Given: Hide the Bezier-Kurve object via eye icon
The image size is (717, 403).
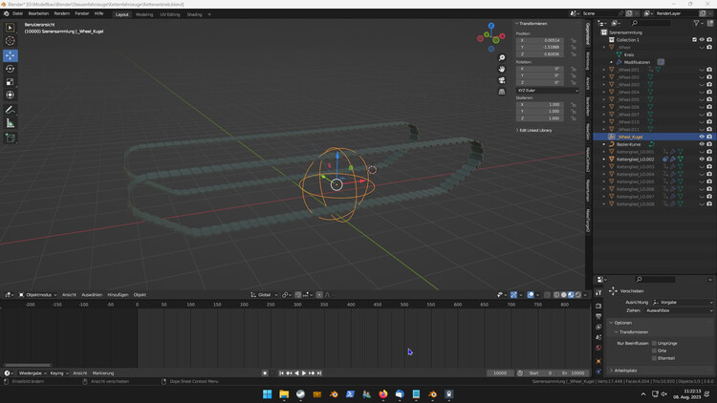Looking at the screenshot, I should [702, 144].
